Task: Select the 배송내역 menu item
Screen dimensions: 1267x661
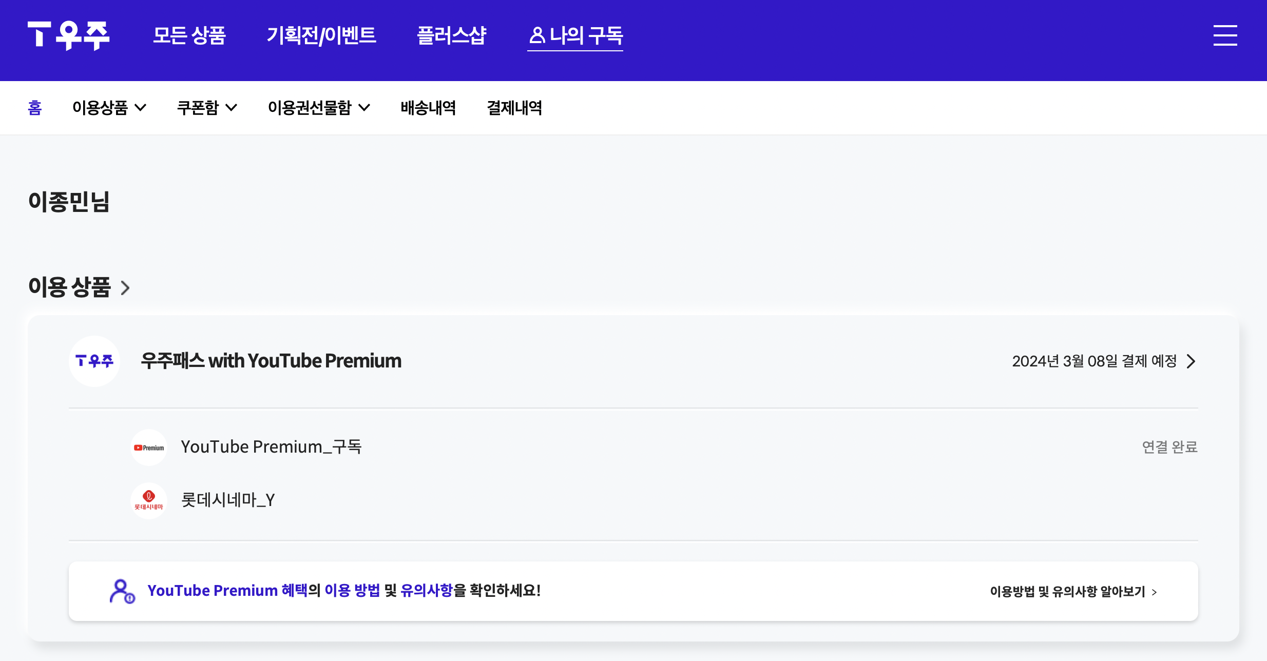Action: tap(429, 108)
